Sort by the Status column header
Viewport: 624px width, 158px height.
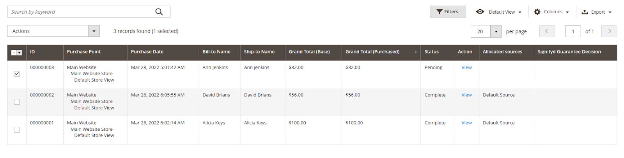[431, 52]
